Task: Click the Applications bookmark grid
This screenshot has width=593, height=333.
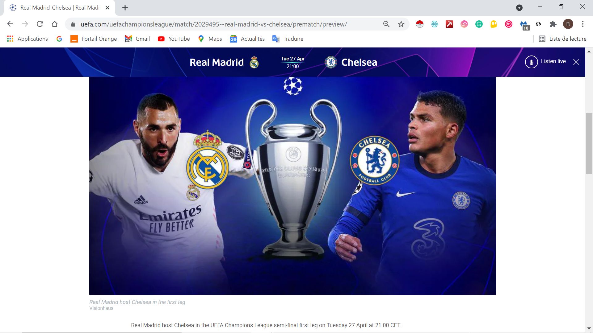Action: pos(27,39)
